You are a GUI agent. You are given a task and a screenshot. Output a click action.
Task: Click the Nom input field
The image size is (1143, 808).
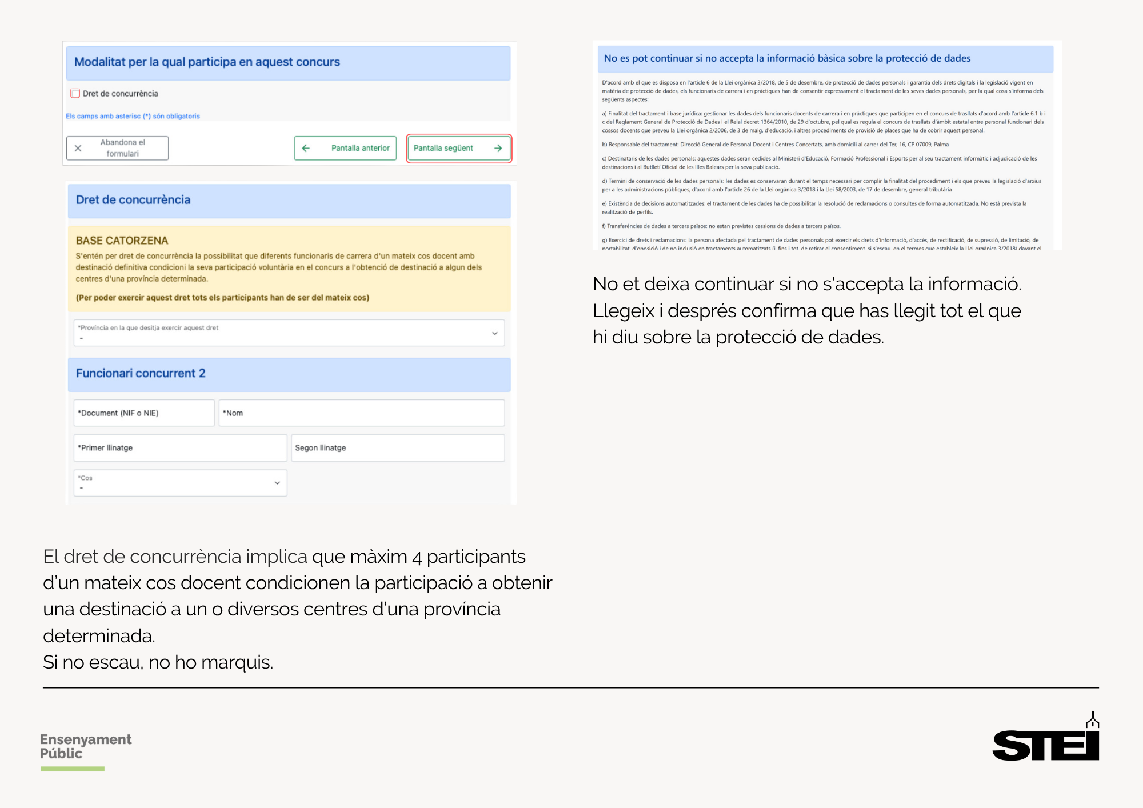tap(361, 413)
